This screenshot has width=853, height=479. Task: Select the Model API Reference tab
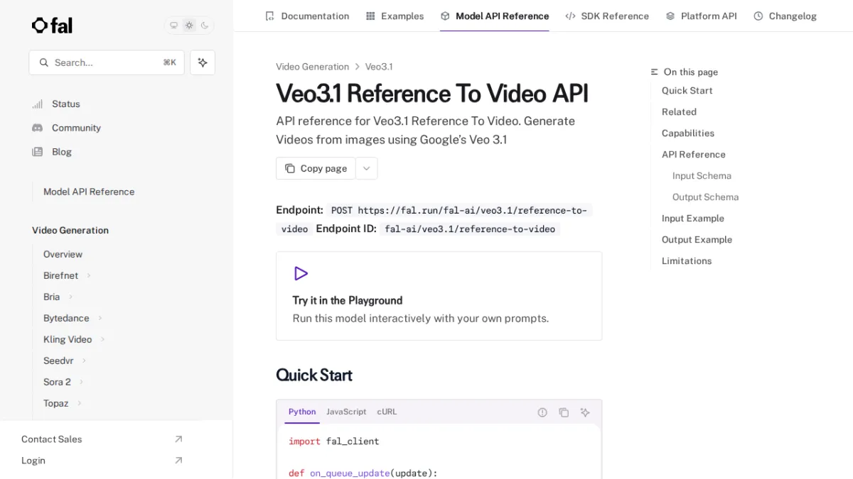tap(495, 16)
